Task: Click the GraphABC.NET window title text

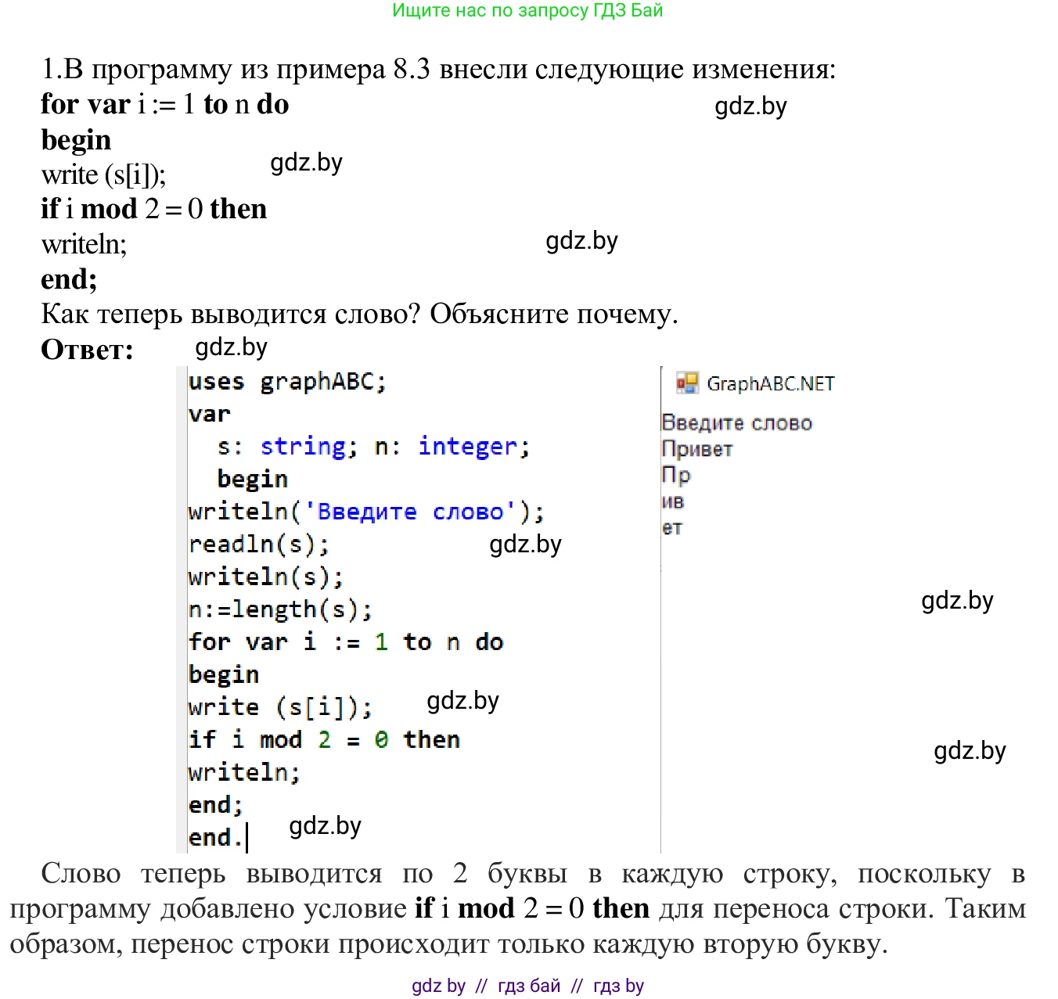Action: coord(770,383)
